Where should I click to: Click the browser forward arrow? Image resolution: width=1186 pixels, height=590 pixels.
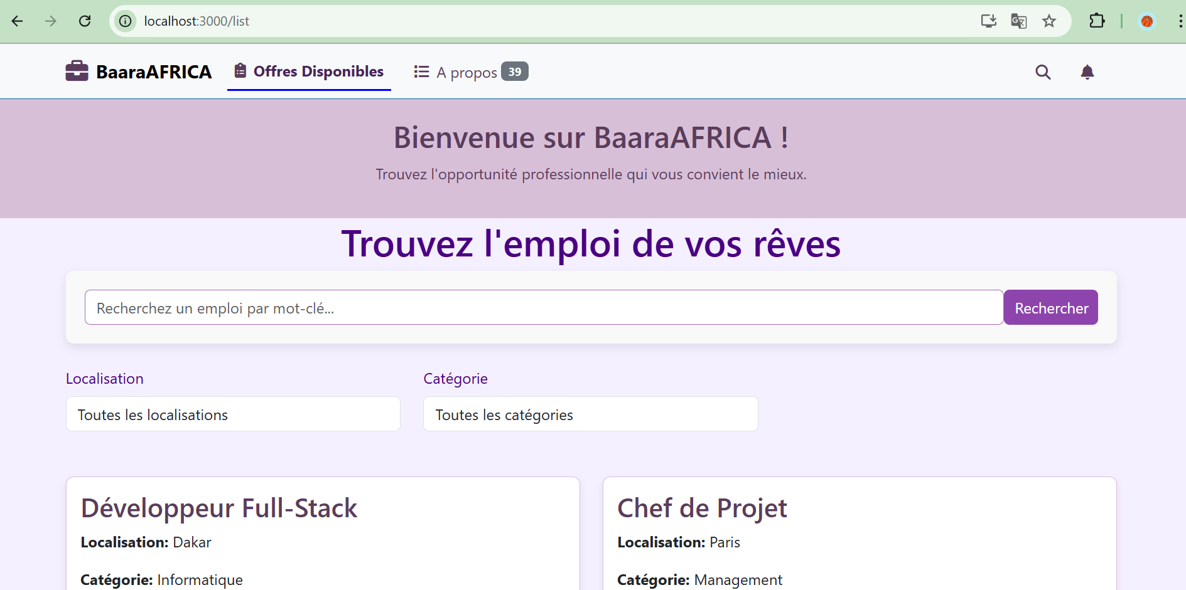coord(51,21)
